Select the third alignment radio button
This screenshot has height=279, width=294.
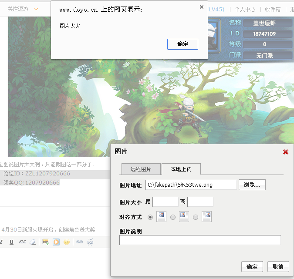[x=196, y=217]
